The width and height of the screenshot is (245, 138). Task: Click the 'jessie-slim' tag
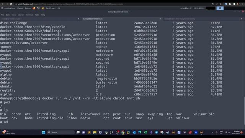click(x=106, y=79)
